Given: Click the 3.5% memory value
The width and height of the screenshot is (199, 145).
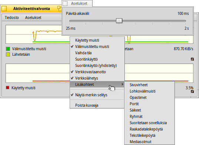Looking at the screenshot, I should coord(189,88).
